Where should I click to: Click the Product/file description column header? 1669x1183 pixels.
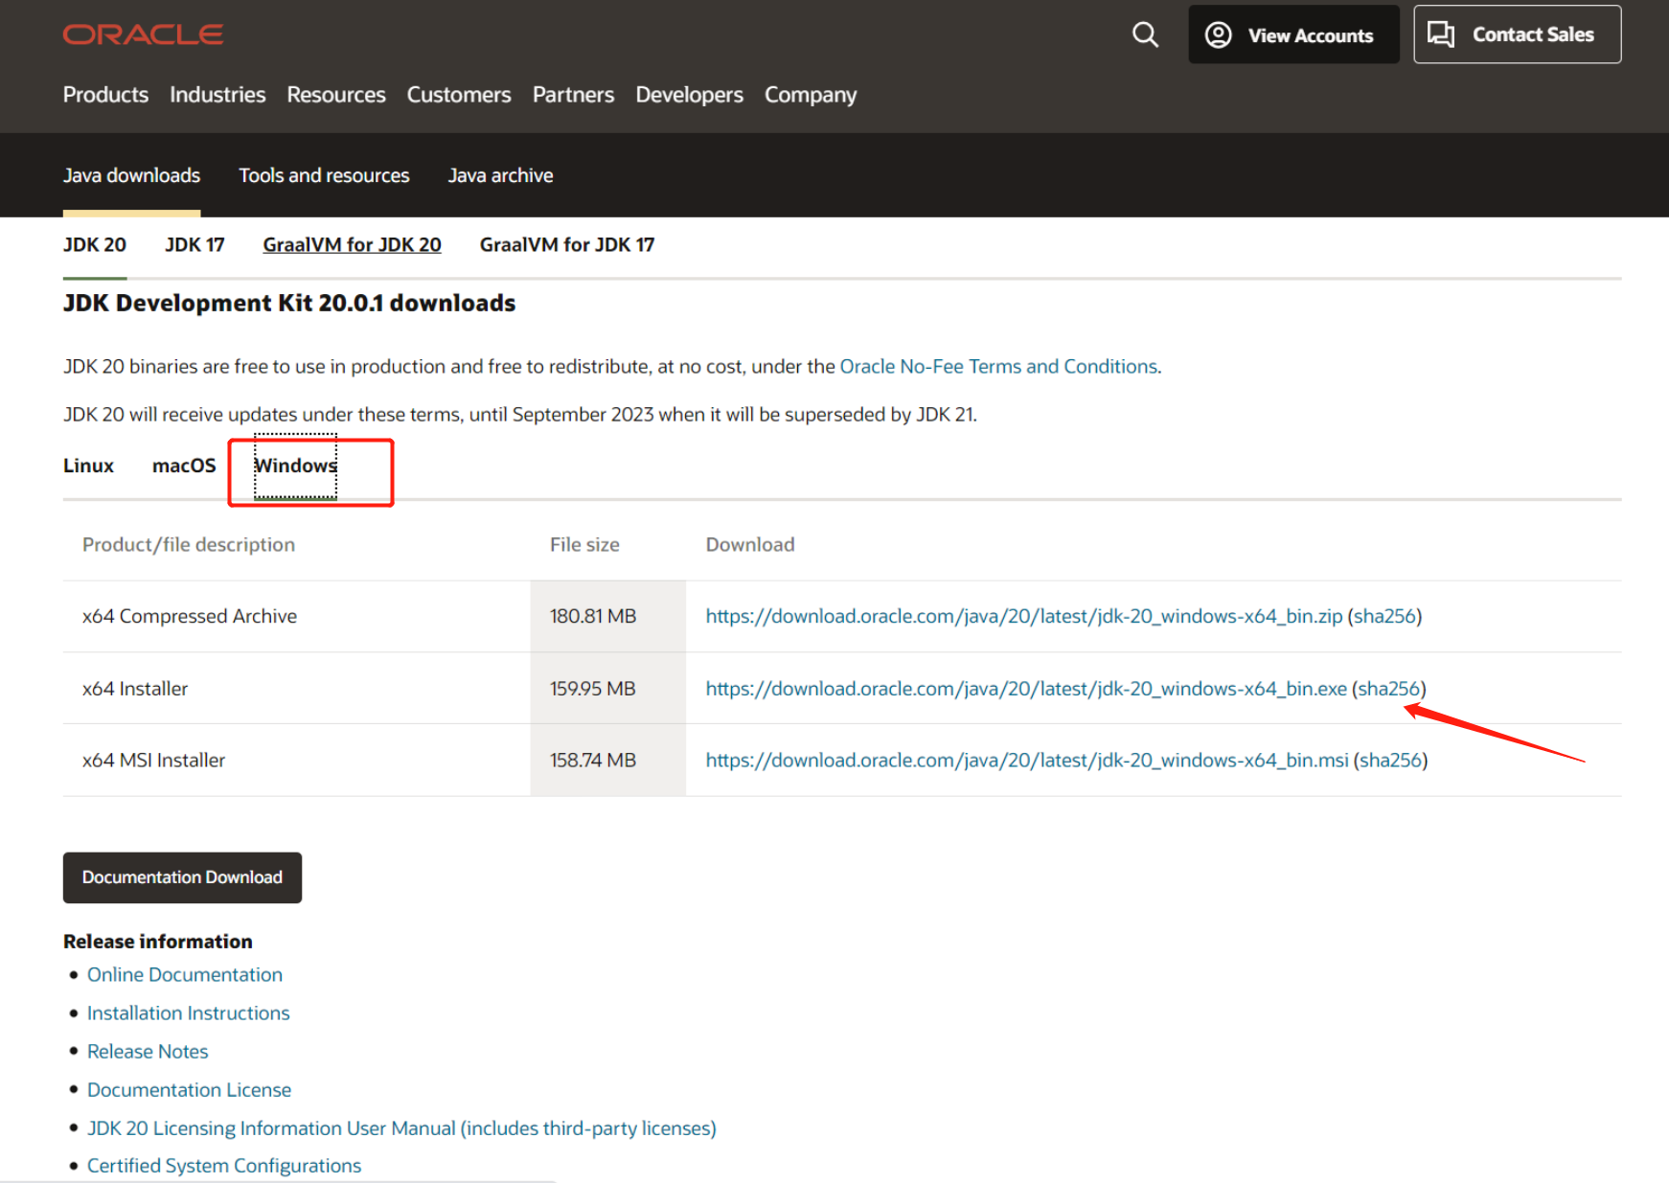[189, 545]
